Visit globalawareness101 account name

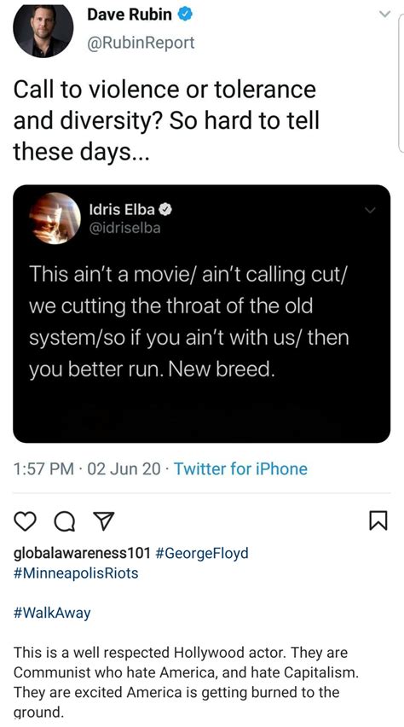[x=83, y=553]
